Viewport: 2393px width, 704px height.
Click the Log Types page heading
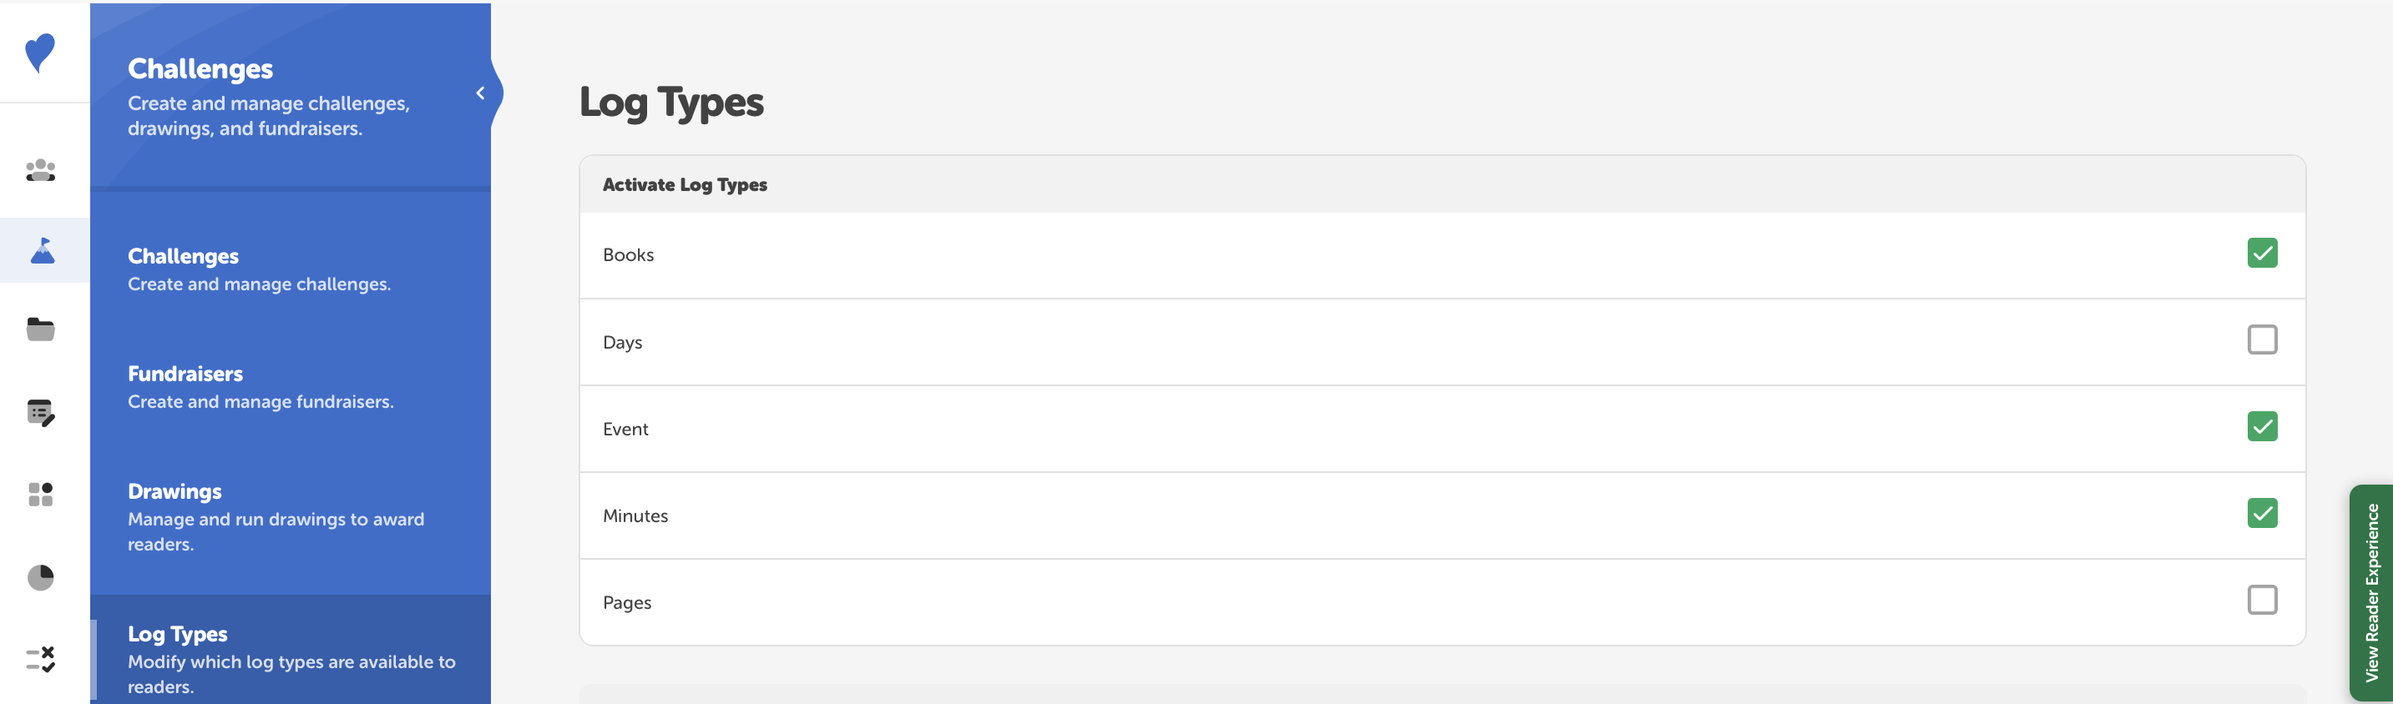[671, 102]
